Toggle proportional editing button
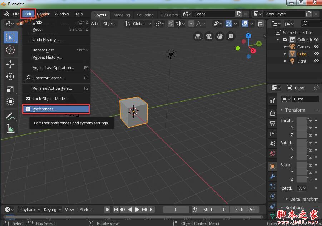 [x=191, y=24]
